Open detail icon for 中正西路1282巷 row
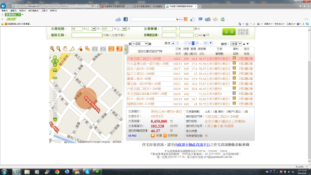Image resolution: width=311 pixels, height=175 pixels. [x=234, y=93]
